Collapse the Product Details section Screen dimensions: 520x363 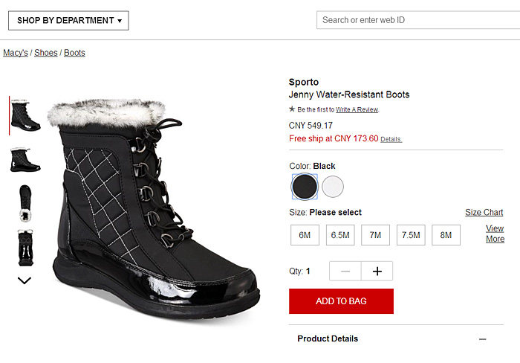[x=482, y=339]
